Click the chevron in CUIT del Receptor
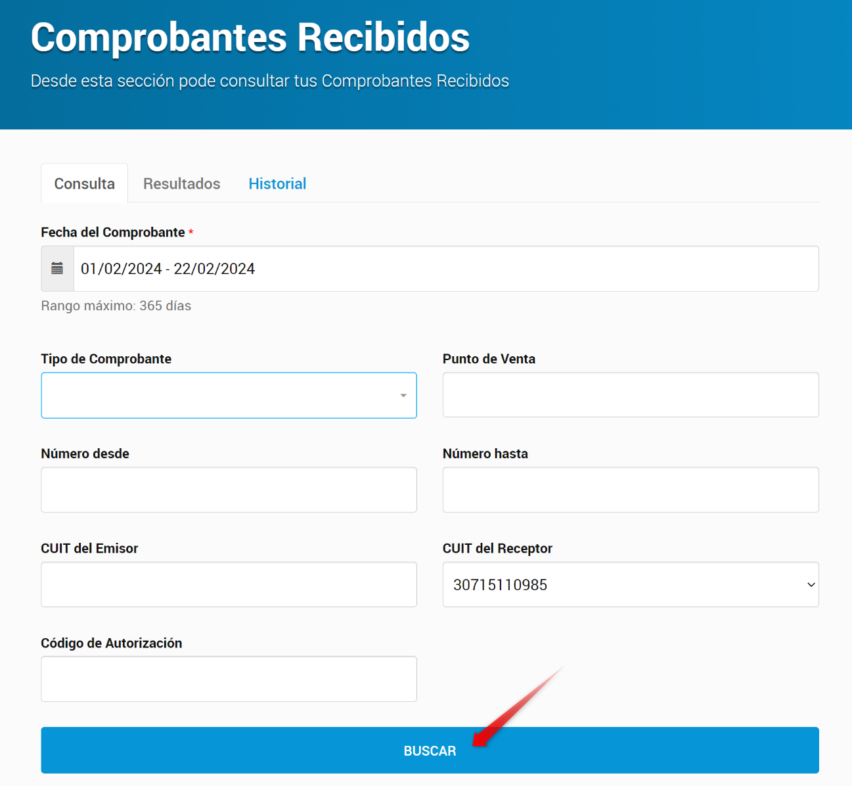This screenshot has width=852, height=786. (x=811, y=585)
